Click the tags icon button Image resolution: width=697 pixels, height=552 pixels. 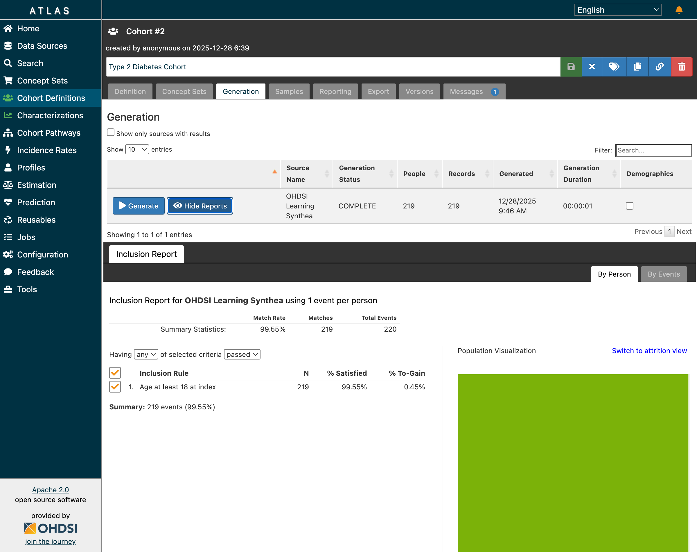pos(614,67)
